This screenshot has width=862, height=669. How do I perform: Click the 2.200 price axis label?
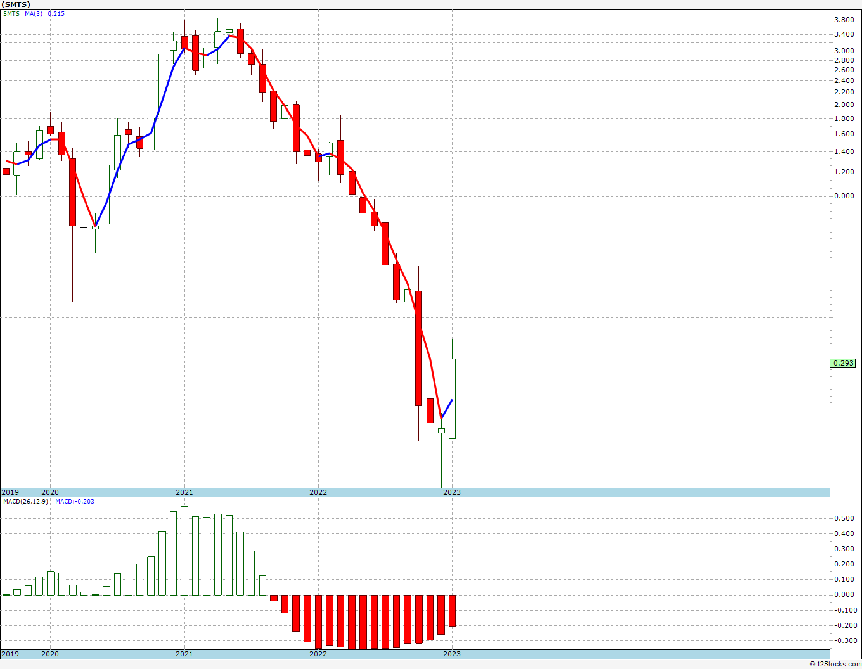coord(843,92)
